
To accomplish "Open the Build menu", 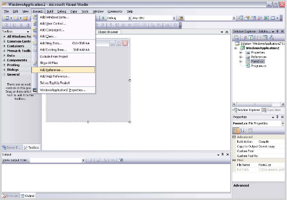I will click(x=50, y=11).
